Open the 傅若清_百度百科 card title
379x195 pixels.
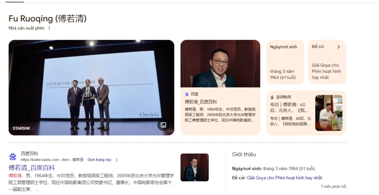[201, 102]
